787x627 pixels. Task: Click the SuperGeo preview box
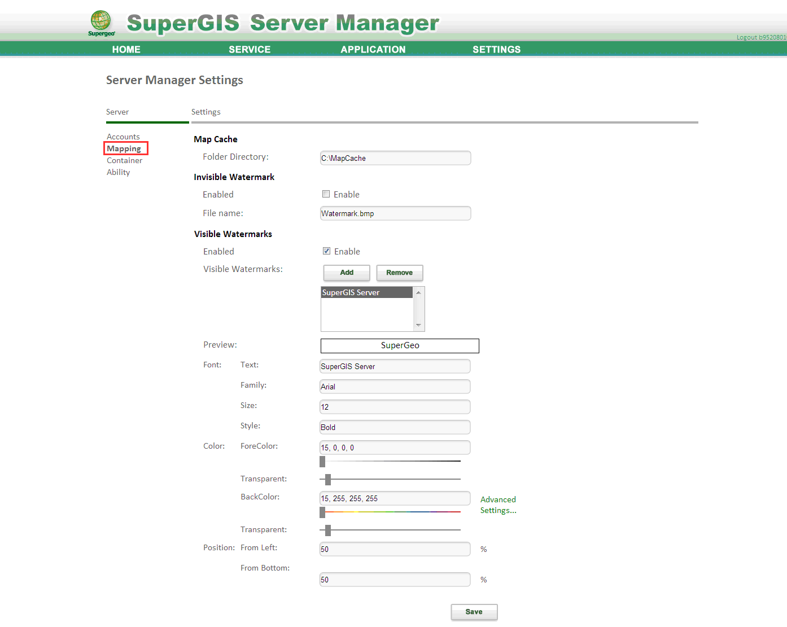point(400,345)
